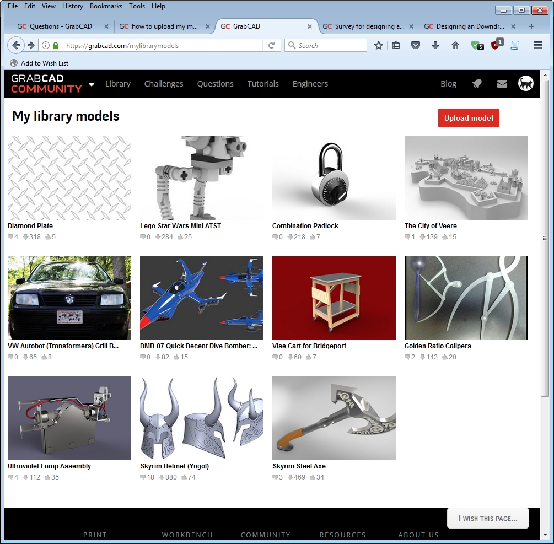Click the 'Skyrim Steel Axe' title
Viewport: 554px width, 544px height.
click(x=299, y=466)
